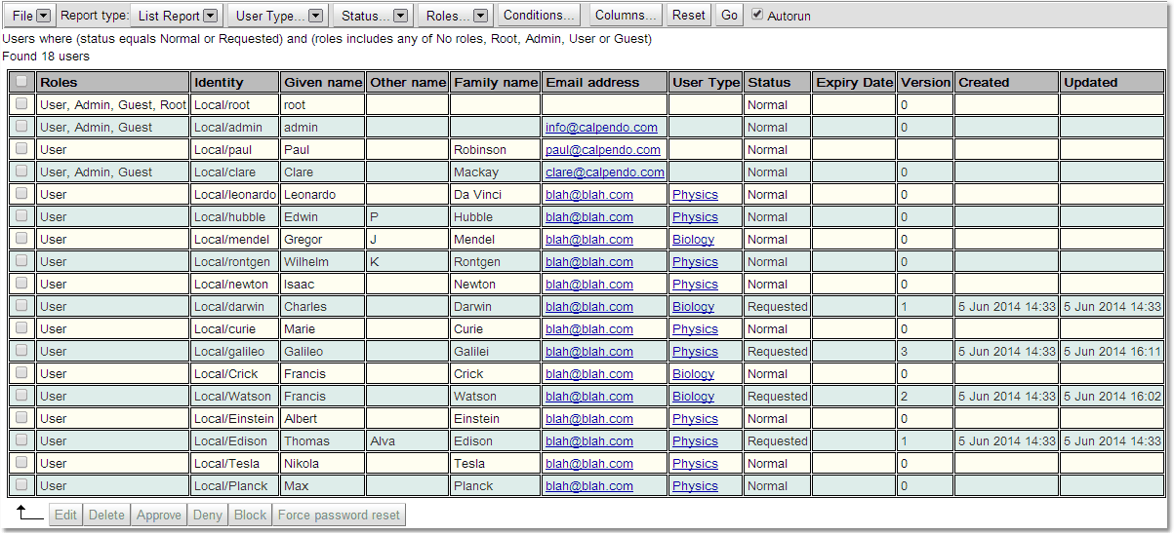The height and width of the screenshot is (535, 1174).
Task: Check the row for Local/darwin
Action: tap(21, 306)
